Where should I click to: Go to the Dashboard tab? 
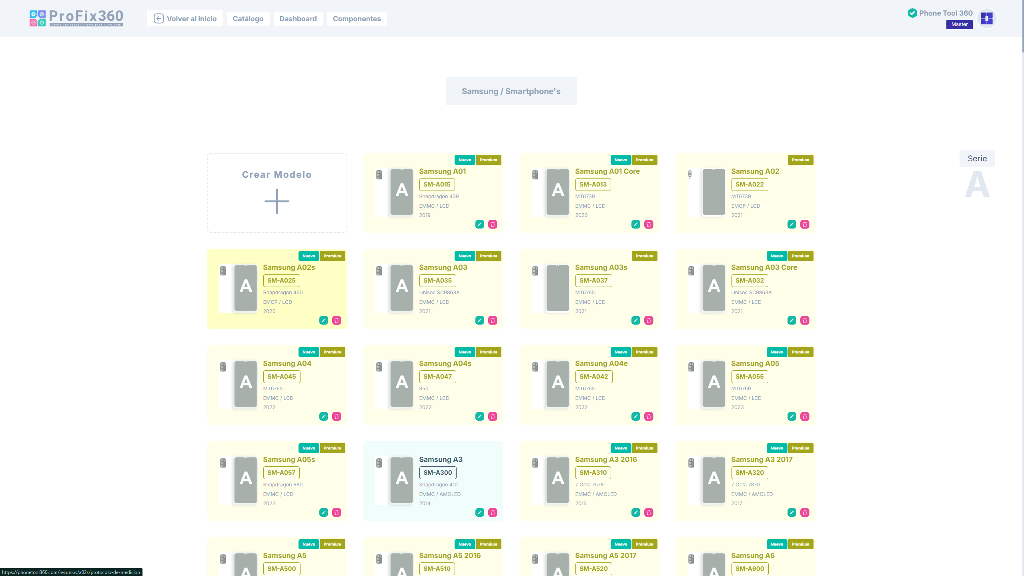298,19
